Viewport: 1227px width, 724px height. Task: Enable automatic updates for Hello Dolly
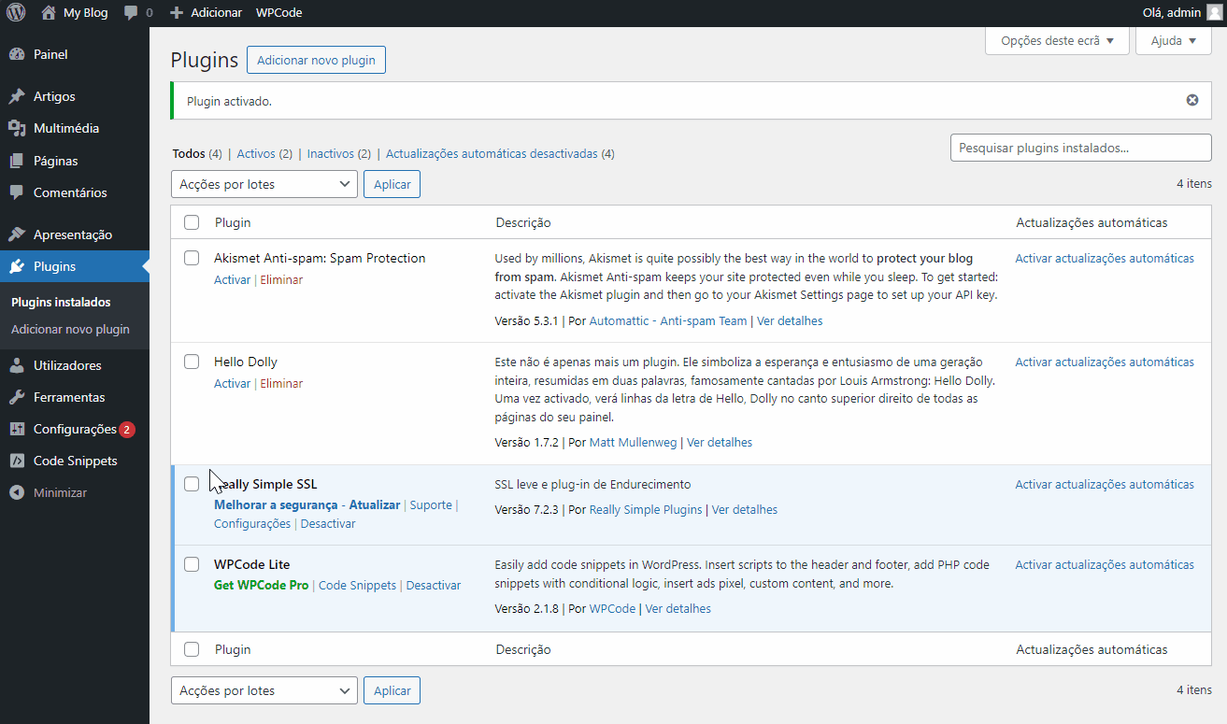(x=1105, y=362)
